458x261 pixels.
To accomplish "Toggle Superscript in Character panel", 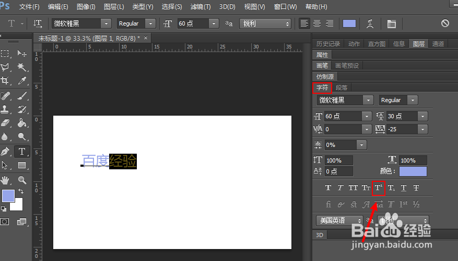I will [379, 188].
